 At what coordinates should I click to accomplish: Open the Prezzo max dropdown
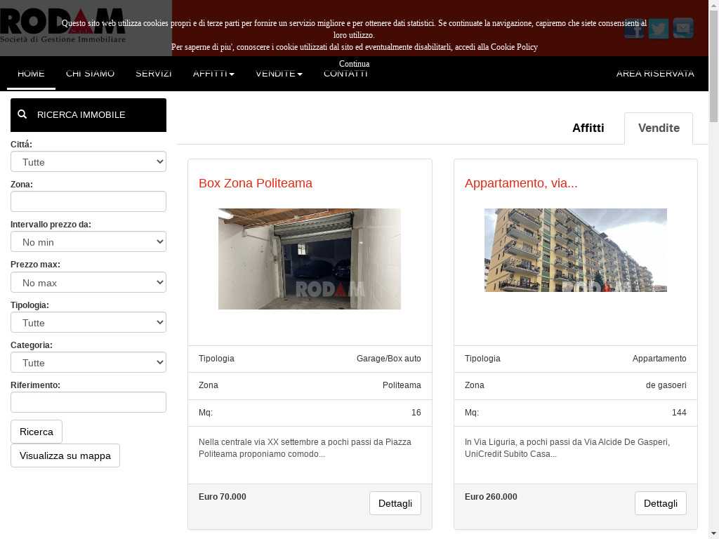coord(88,282)
